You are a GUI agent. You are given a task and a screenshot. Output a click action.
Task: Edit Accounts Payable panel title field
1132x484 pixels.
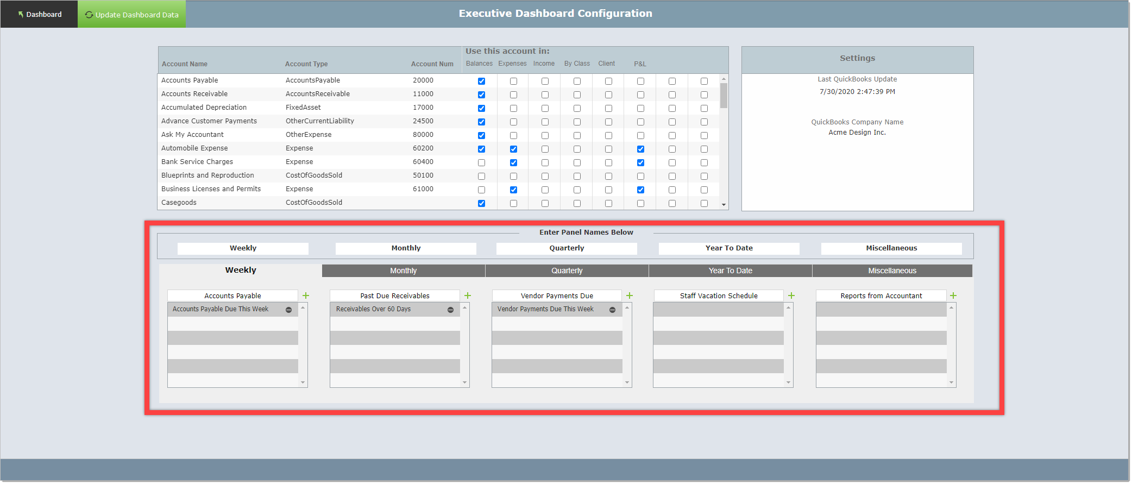click(232, 296)
